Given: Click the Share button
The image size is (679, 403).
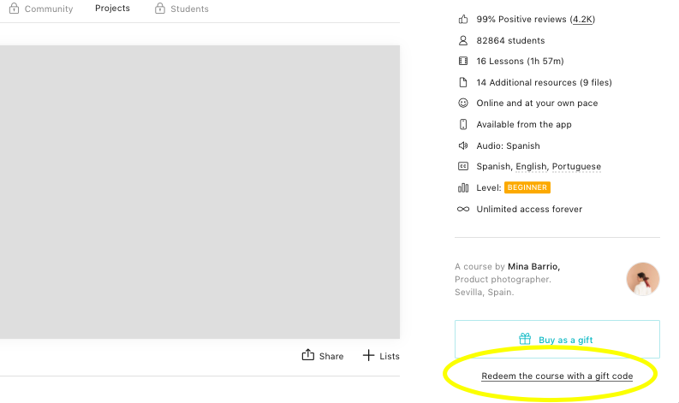Looking at the screenshot, I should pyautogui.click(x=323, y=355).
